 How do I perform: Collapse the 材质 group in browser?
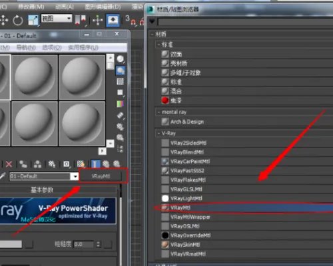[153, 35]
